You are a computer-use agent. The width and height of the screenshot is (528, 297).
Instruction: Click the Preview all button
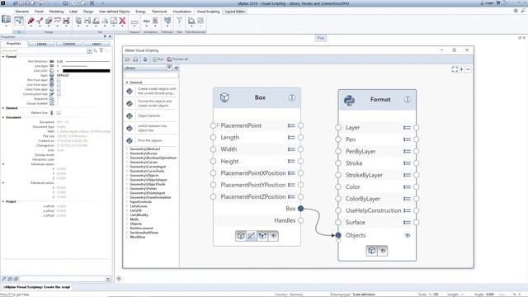pos(177,59)
